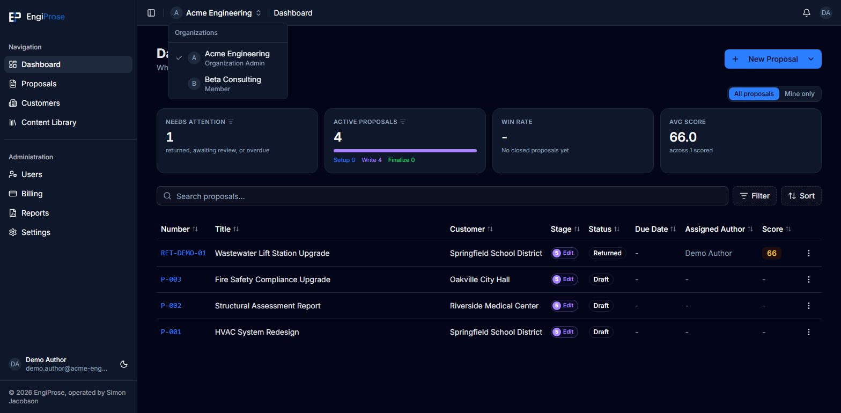Toggle dark mode moon icon
Image resolution: width=841 pixels, height=413 pixels.
pyautogui.click(x=124, y=364)
